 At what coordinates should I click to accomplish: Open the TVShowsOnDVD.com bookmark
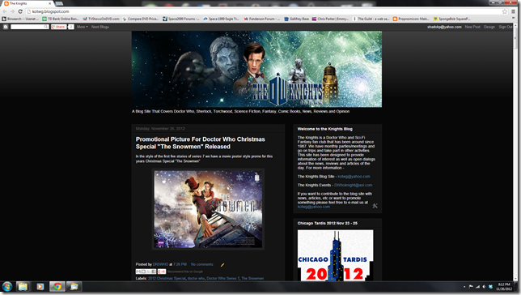[x=101, y=19]
